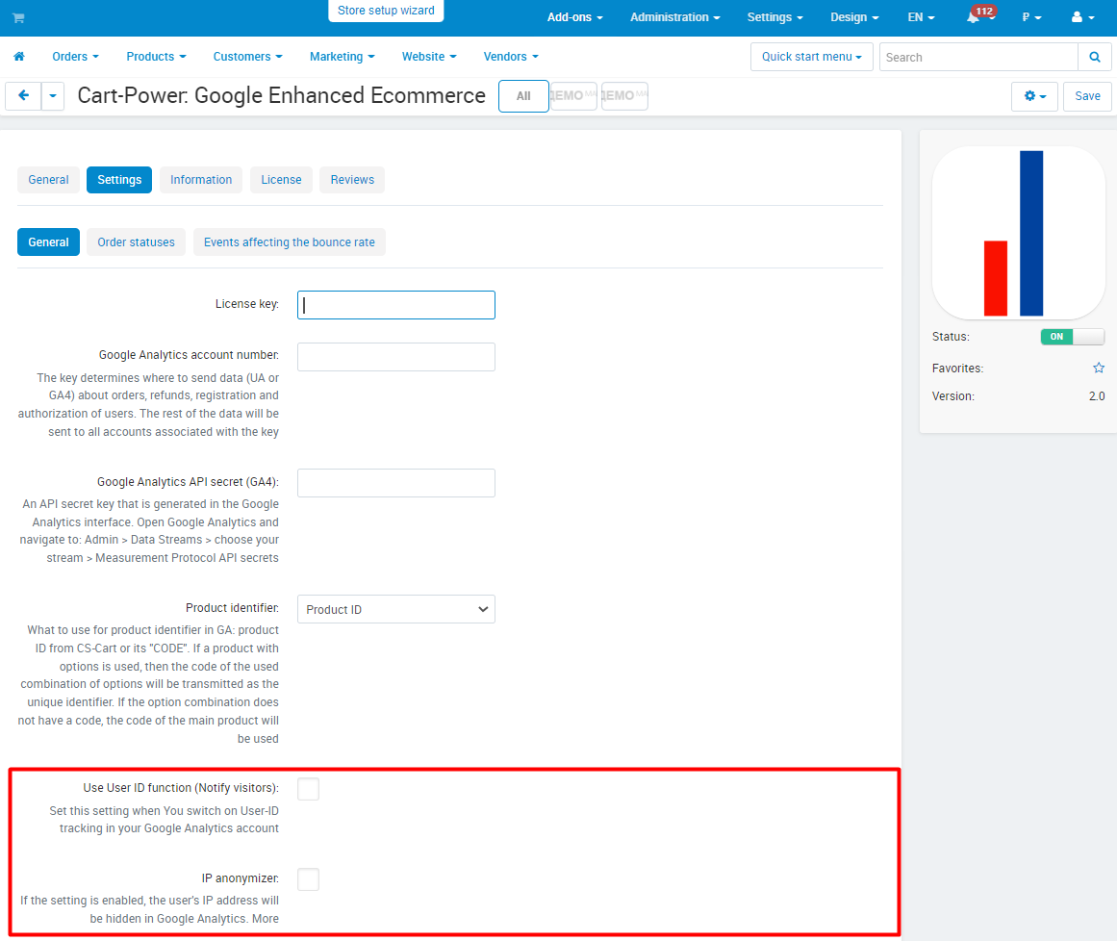Toggle the add-on Status ON switch
This screenshot has height=941, width=1117.
tap(1072, 336)
